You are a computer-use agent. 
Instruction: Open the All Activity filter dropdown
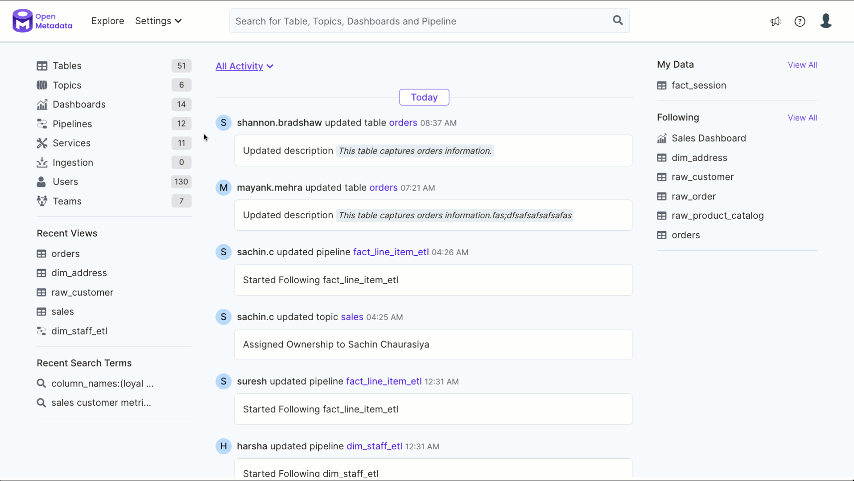244,66
